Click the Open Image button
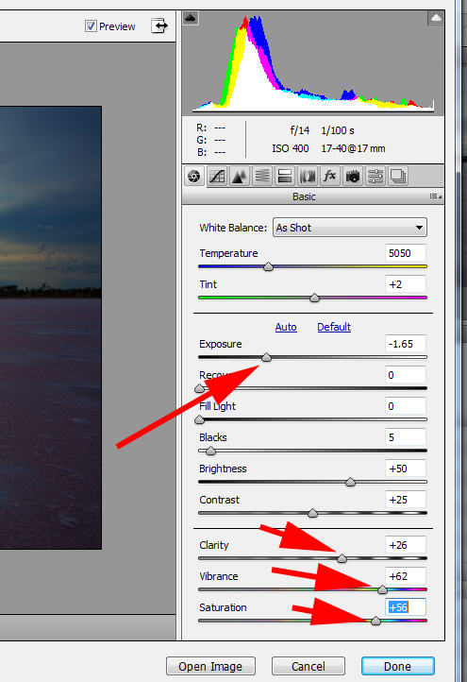The height and width of the screenshot is (682, 467). tap(210, 666)
